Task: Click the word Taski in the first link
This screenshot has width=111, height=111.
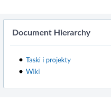Action: 33,60
